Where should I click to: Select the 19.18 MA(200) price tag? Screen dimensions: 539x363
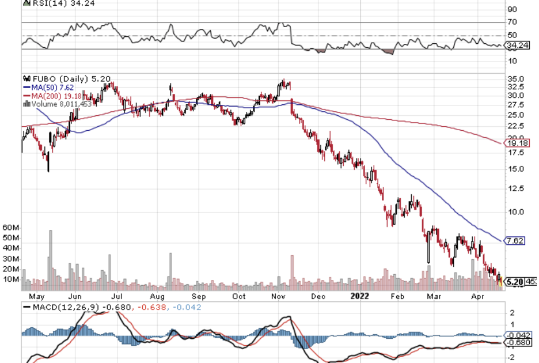(514, 143)
